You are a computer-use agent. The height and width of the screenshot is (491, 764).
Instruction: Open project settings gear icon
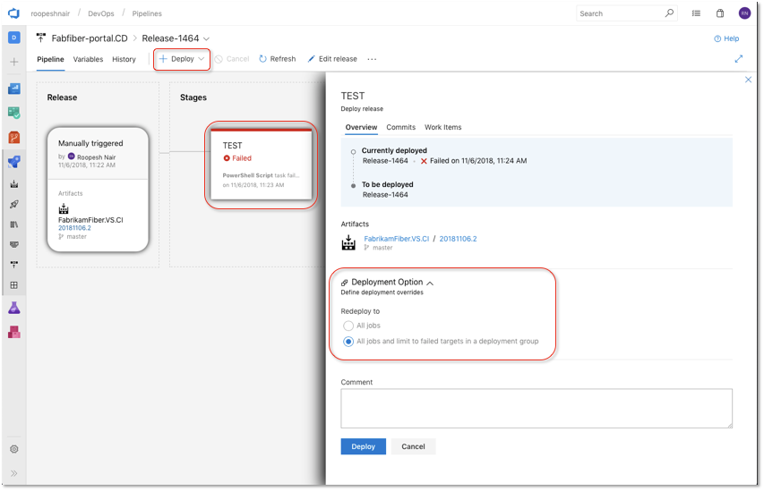point(14,449)
